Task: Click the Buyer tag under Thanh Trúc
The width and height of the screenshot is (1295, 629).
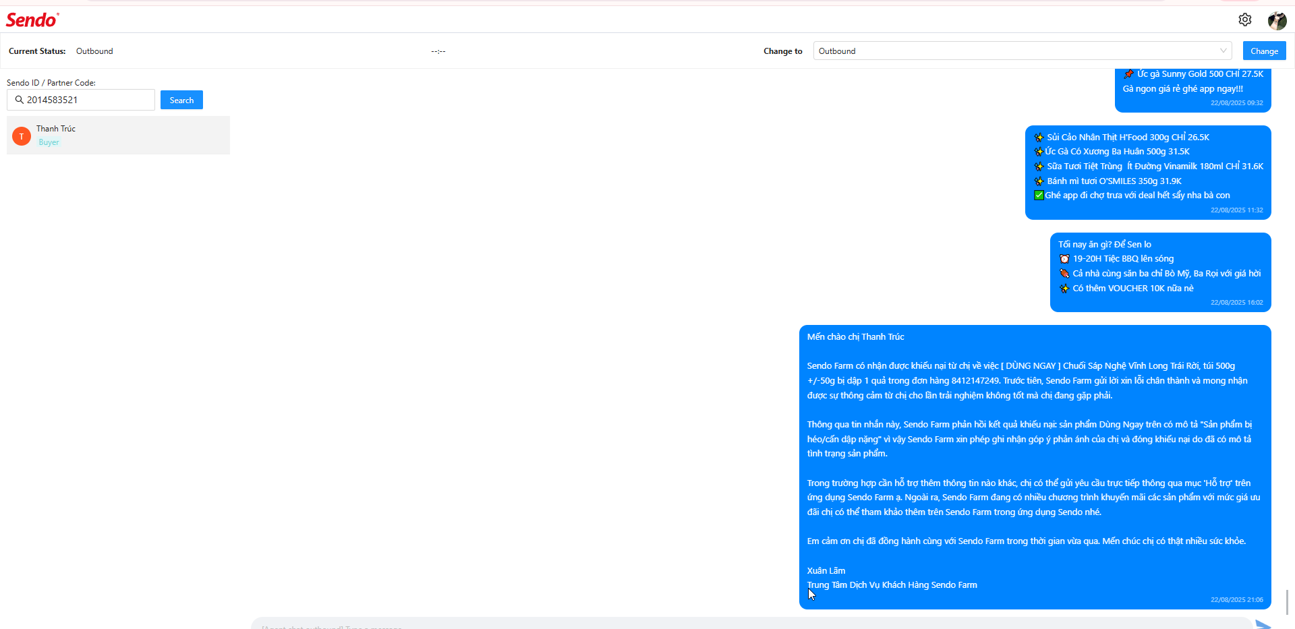Action: [x=49, y=142]
